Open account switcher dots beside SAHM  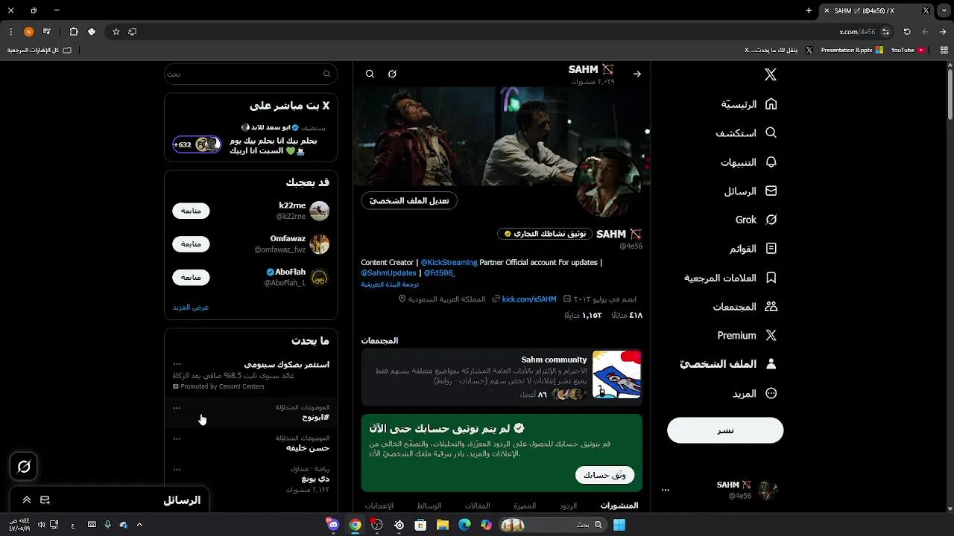point(666,491)
